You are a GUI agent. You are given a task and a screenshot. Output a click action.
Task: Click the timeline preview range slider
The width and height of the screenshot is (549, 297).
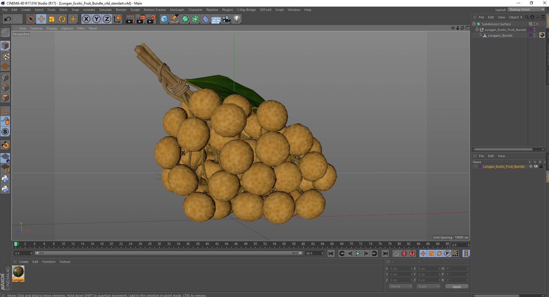pos(169,253)
